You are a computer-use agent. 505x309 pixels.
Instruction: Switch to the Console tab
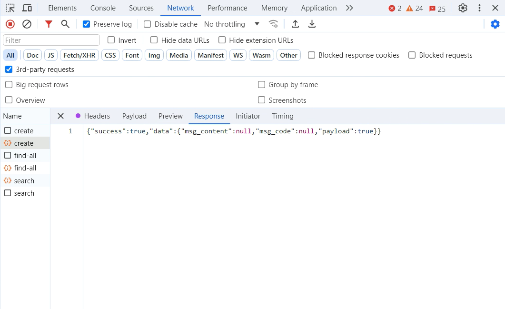103,8
